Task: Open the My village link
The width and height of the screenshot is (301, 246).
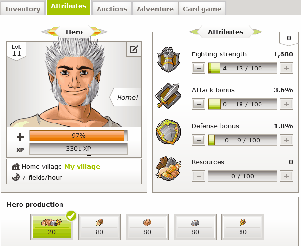Action: 82,167
